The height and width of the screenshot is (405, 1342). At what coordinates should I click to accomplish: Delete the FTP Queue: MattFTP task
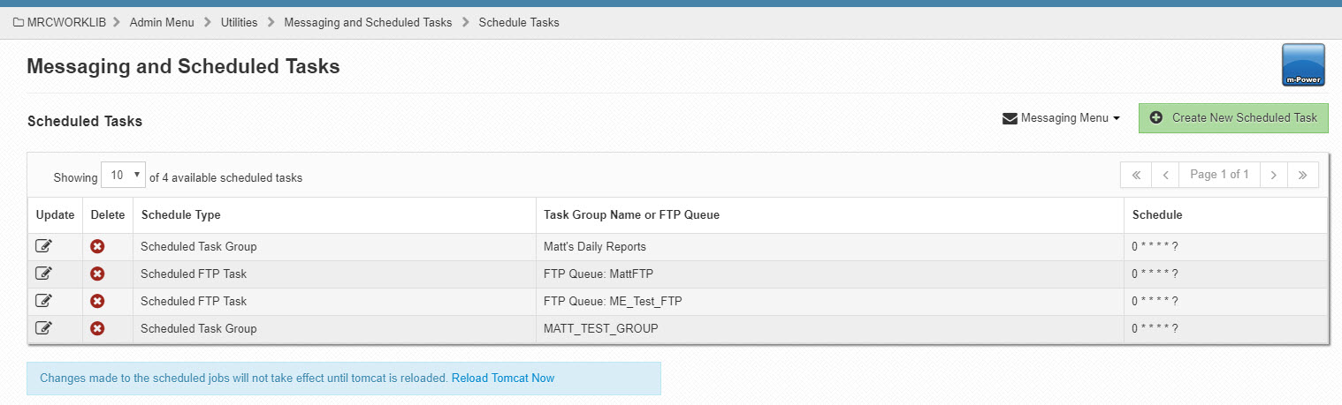tap(97, 274)
